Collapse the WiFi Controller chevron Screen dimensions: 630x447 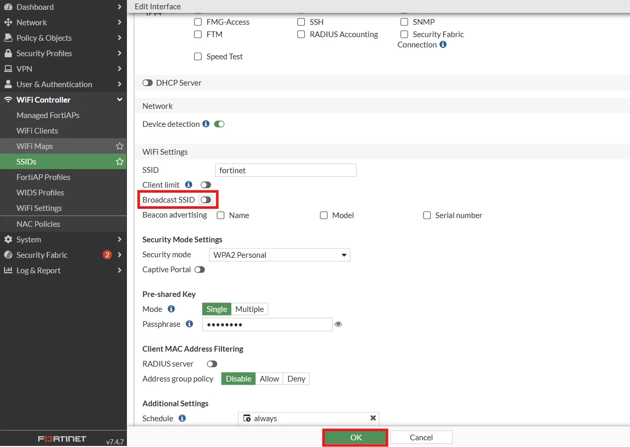click(x=120, y=100)
